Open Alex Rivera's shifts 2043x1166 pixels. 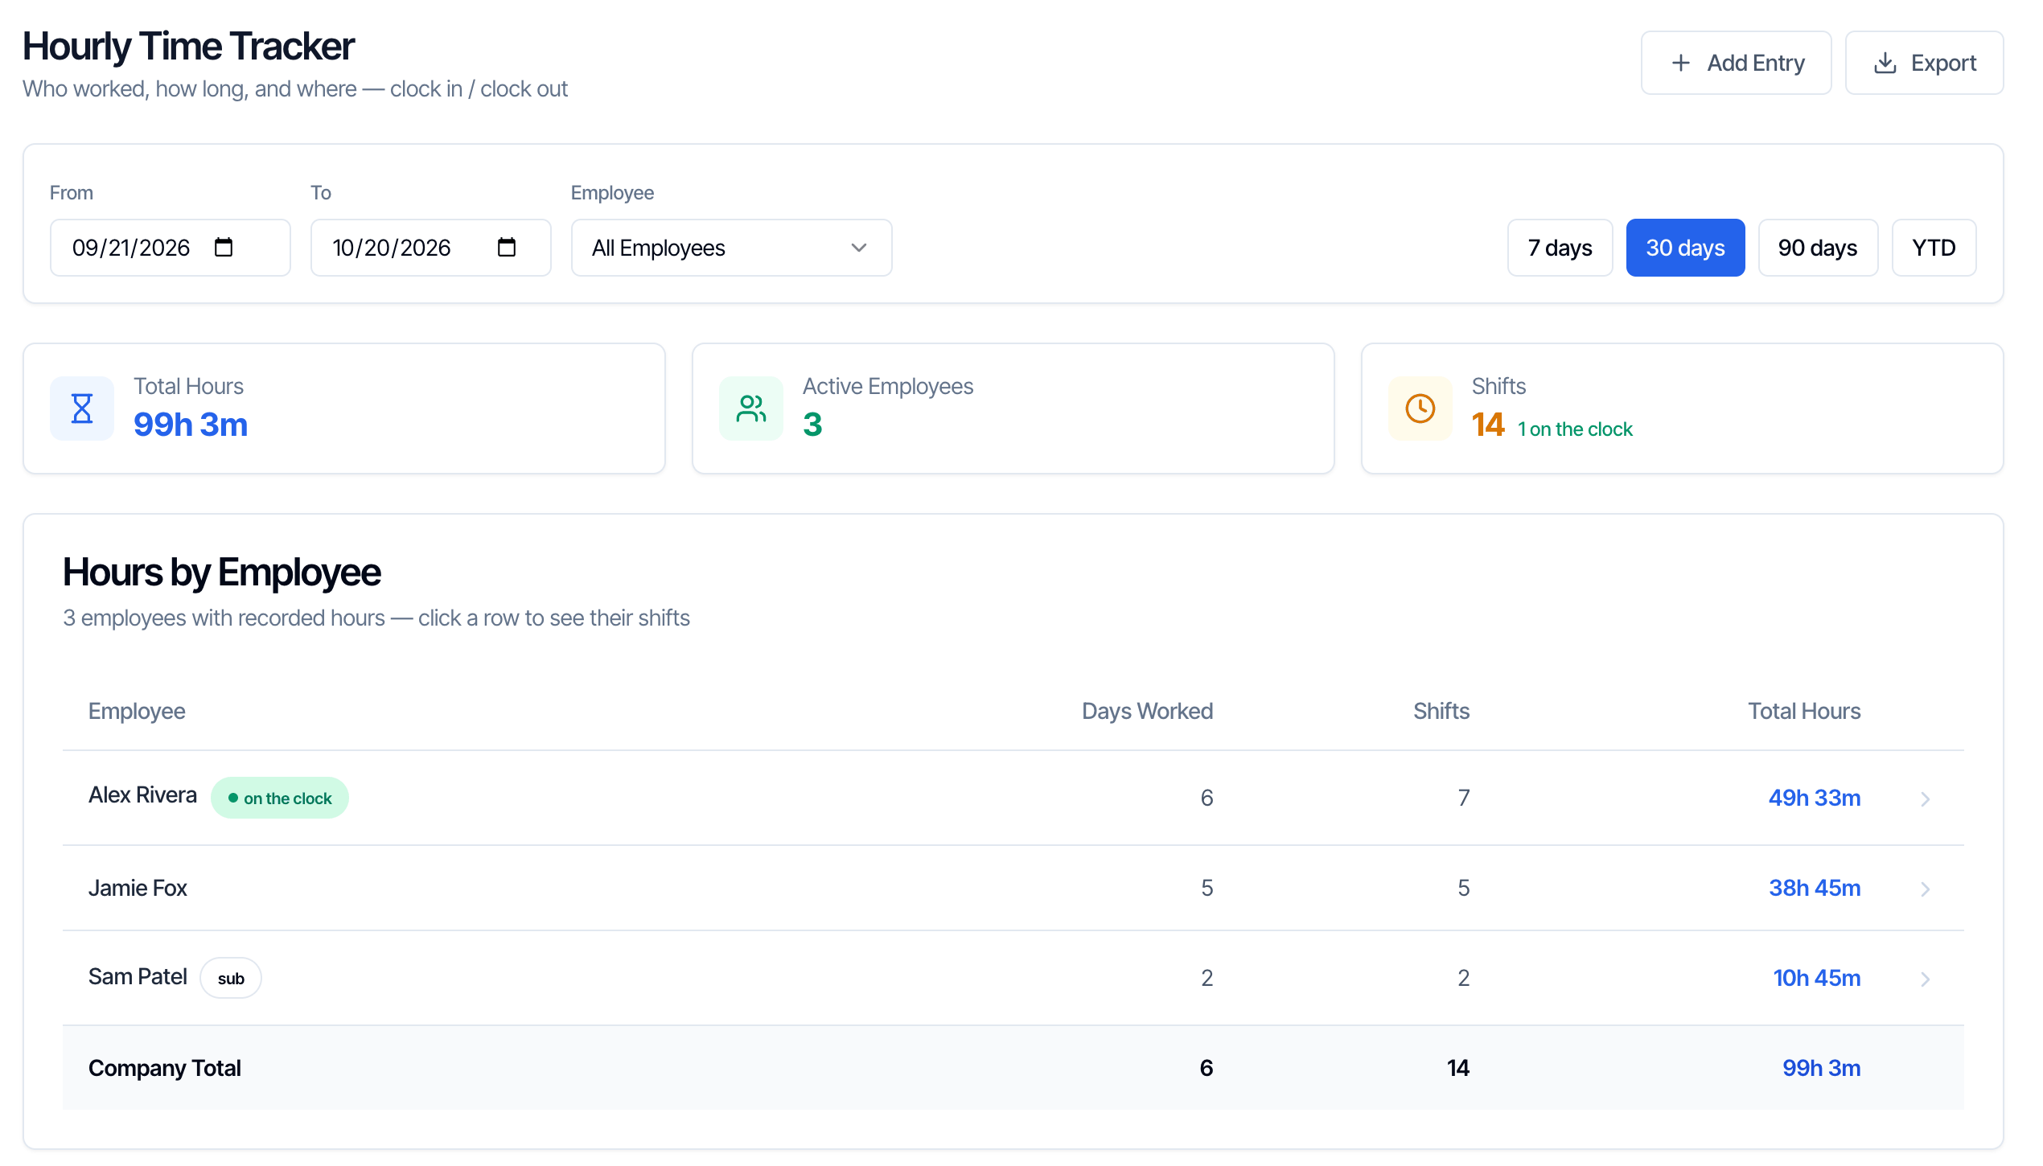coord(1013,798)
